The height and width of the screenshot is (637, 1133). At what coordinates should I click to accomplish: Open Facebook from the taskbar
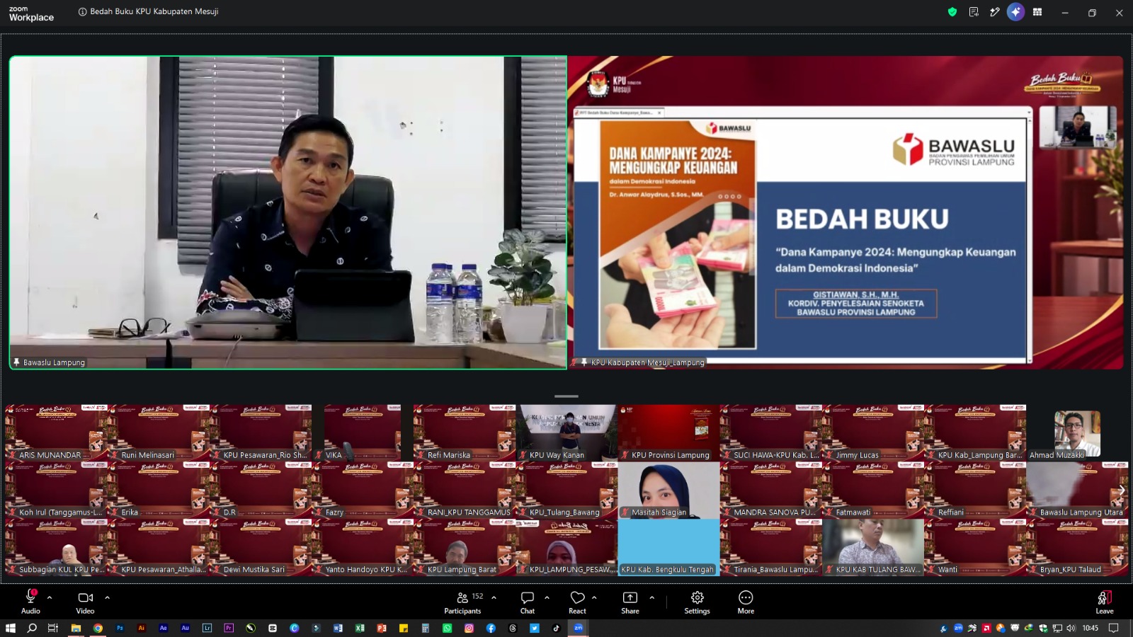point(491,628)
